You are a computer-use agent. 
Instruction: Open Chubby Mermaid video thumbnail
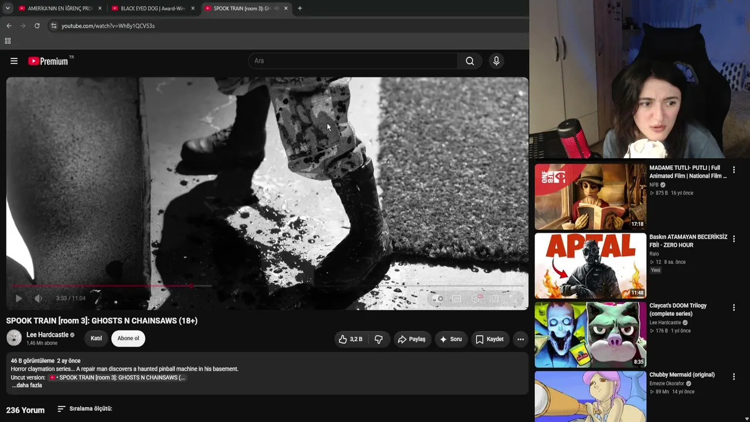590,396
